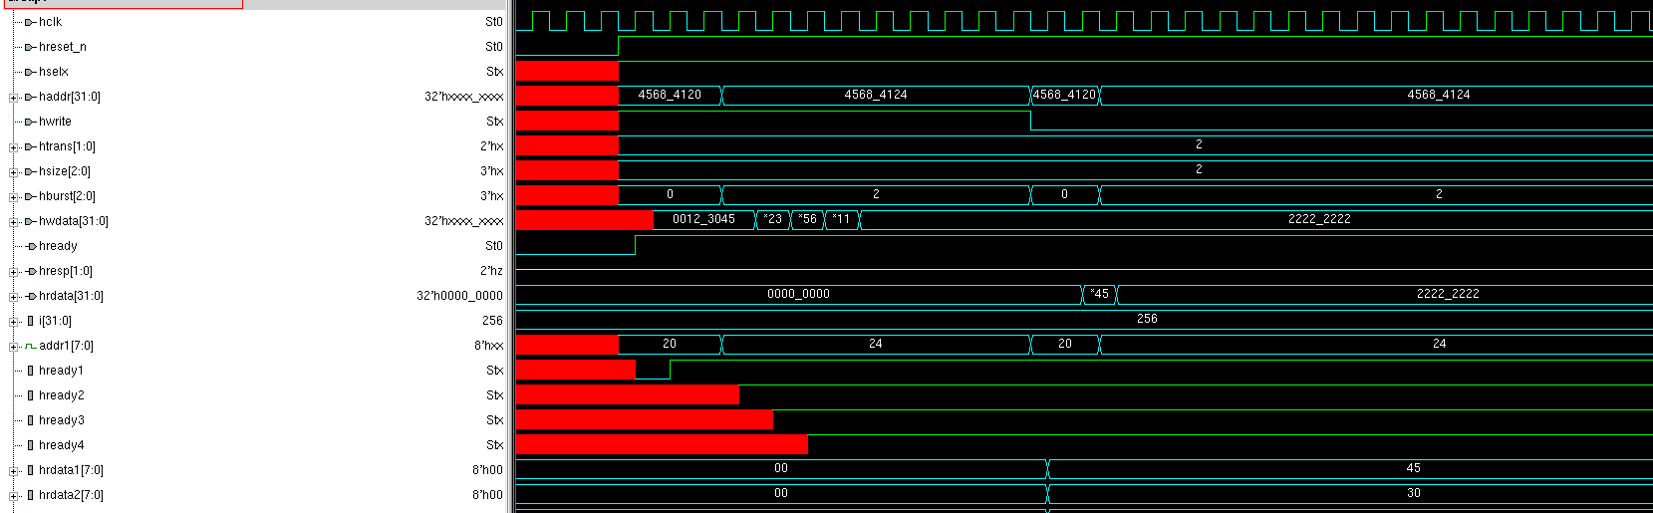
Task: Click the first 24 segment in addr1 waveform
Action: (x=876, y=344)
